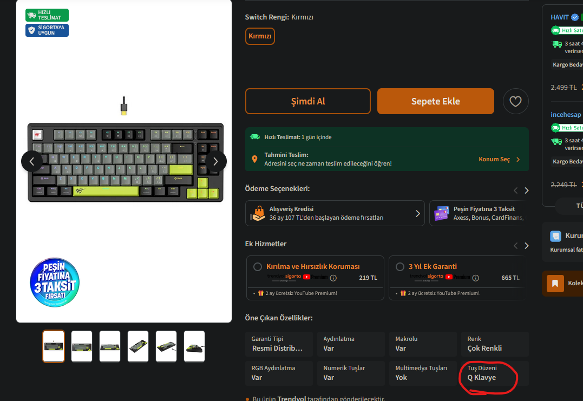This screenshot has height=401, width=583.
Task: Open info icon for Kırılma ve Hırsızlık Koruması
Action: [x=333, y=278]
